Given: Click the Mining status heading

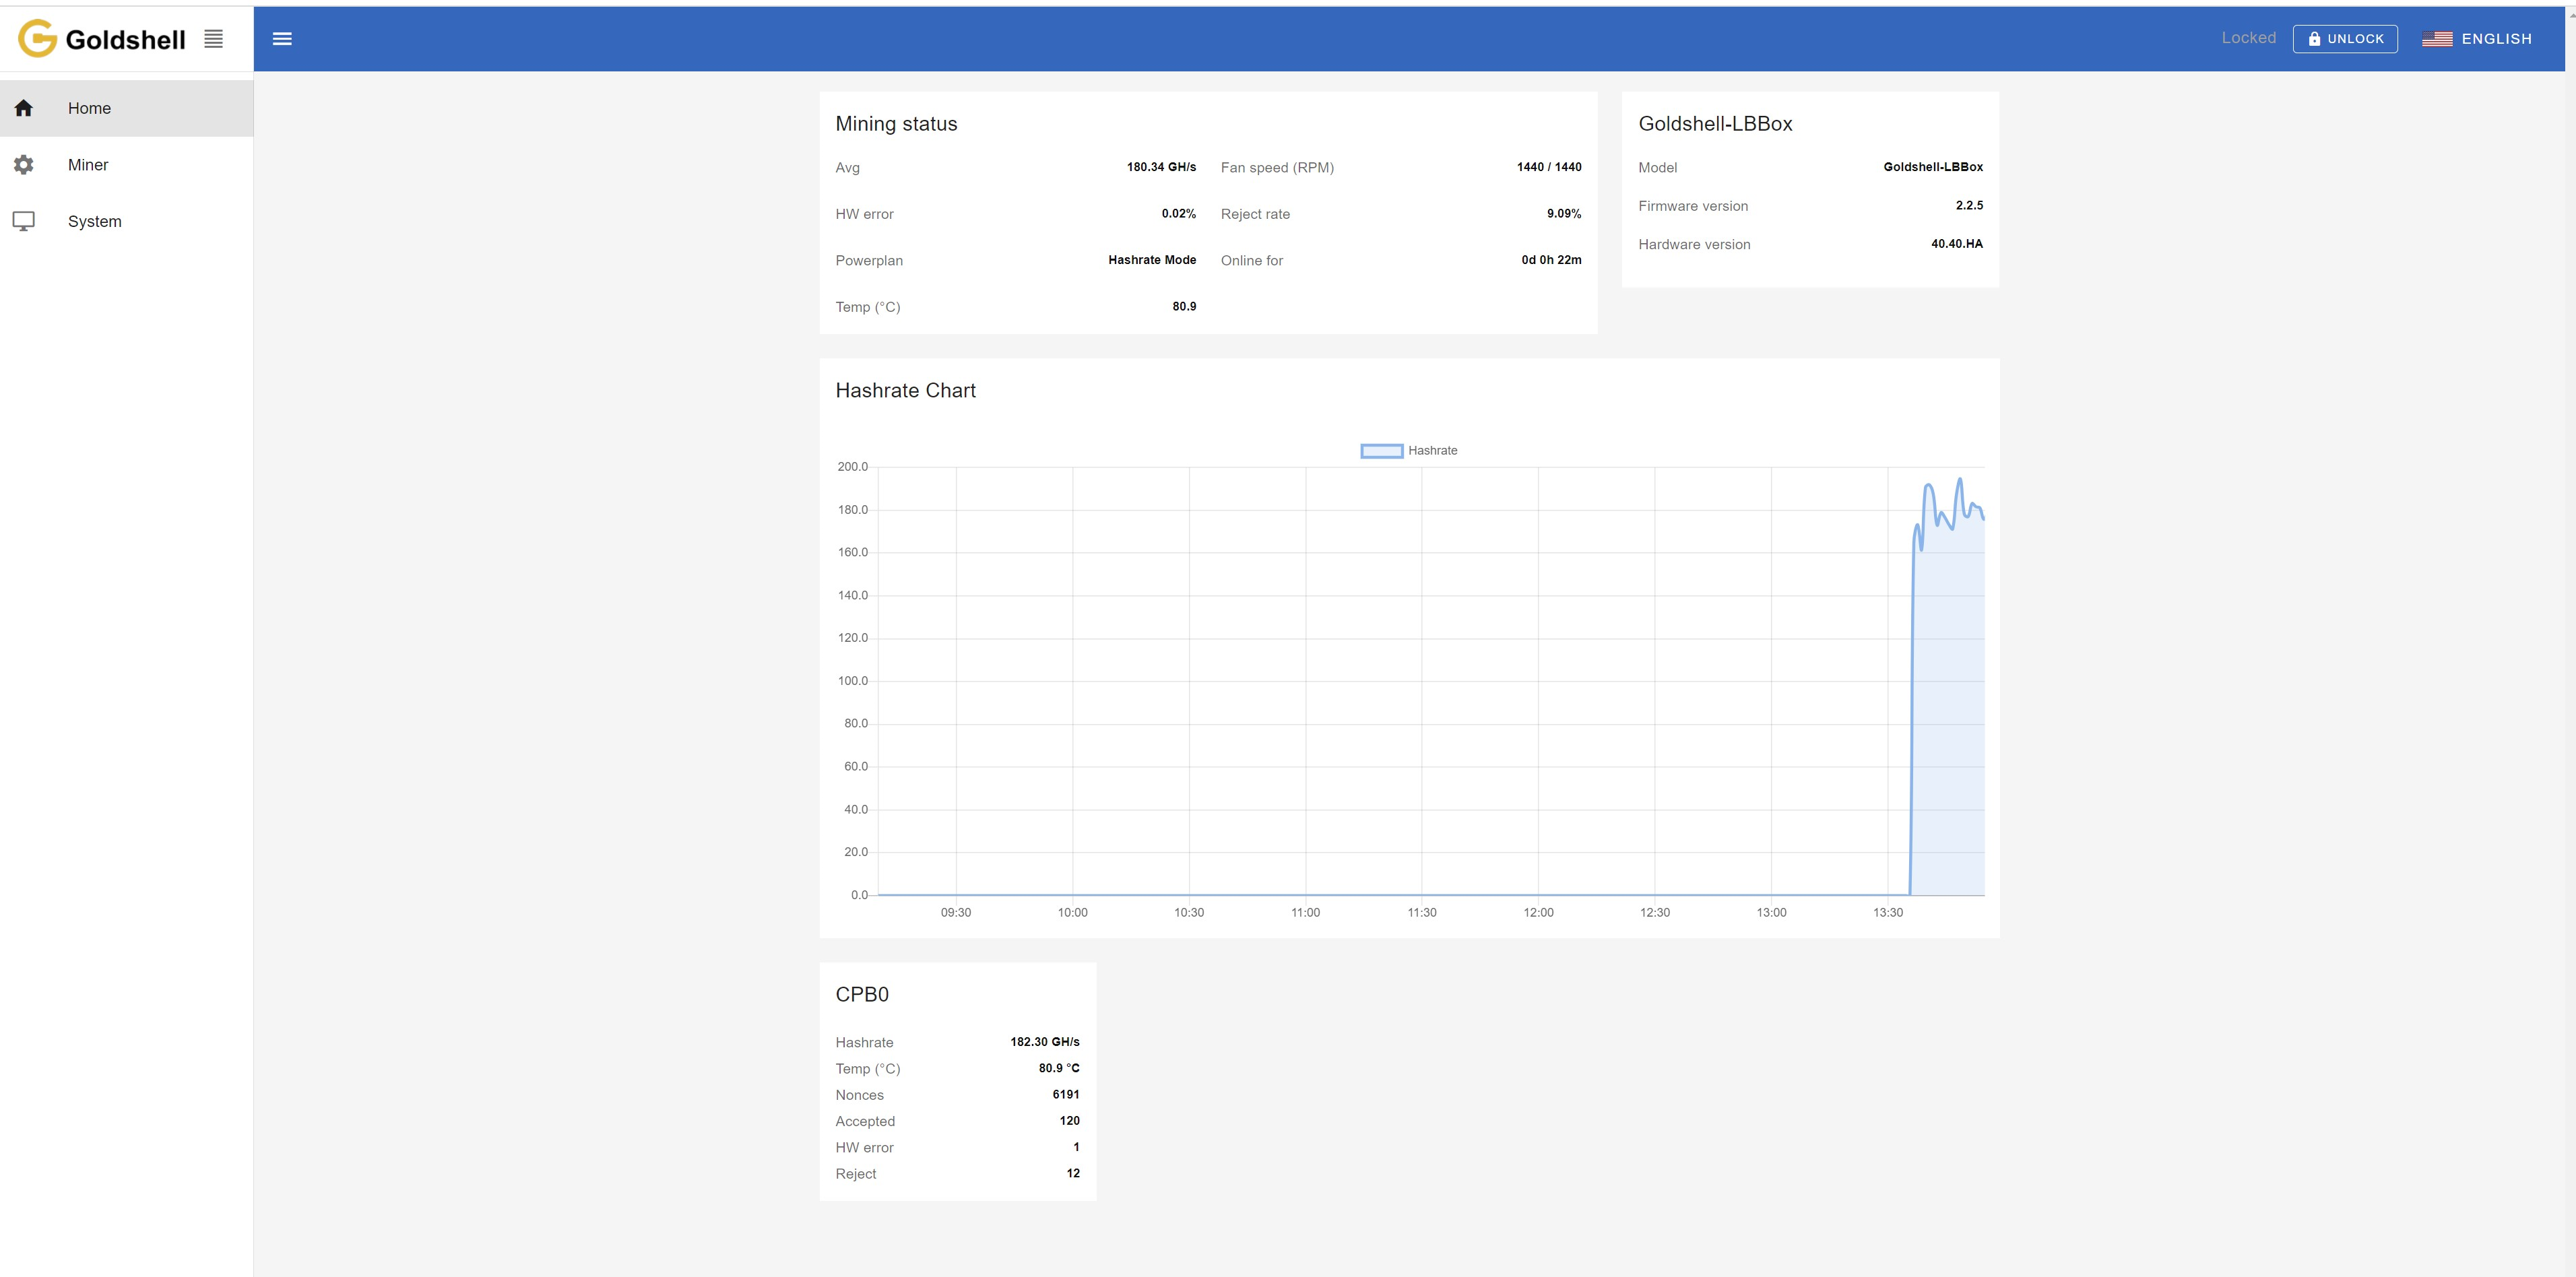Looking at the screenshot, I should click(x=896, y=124).
